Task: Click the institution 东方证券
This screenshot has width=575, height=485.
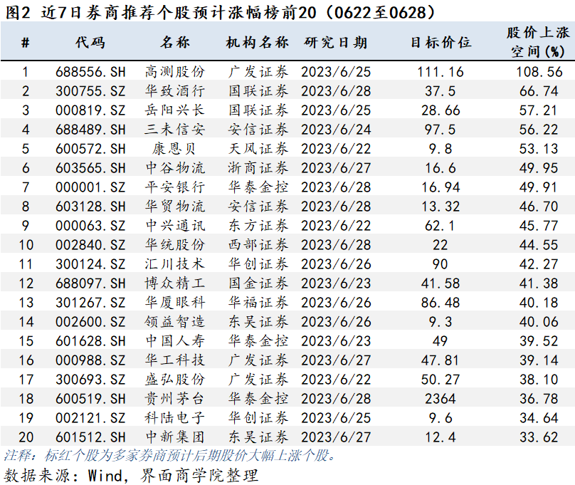Action: pyautogui.click(x=258, y=226)
